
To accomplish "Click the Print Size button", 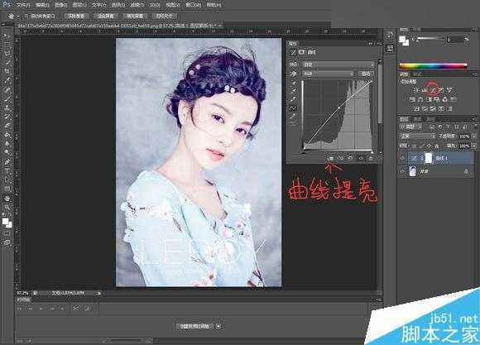I will pyautogui.click(x=164, y=16).
